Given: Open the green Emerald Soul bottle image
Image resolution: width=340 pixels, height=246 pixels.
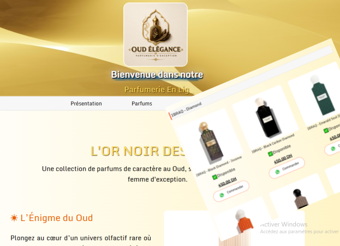Looking at the screenshot, I should click(x=321, y=95).
